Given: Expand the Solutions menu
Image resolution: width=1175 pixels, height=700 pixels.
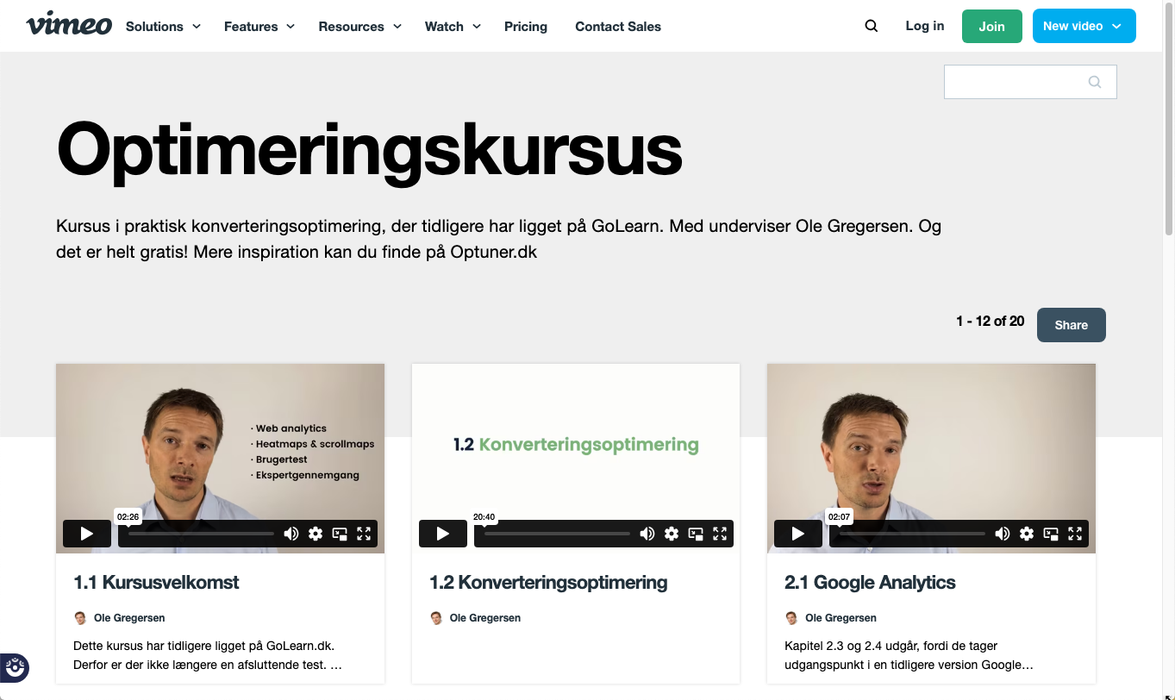Looking at the screenshot, I should (163, 26).
